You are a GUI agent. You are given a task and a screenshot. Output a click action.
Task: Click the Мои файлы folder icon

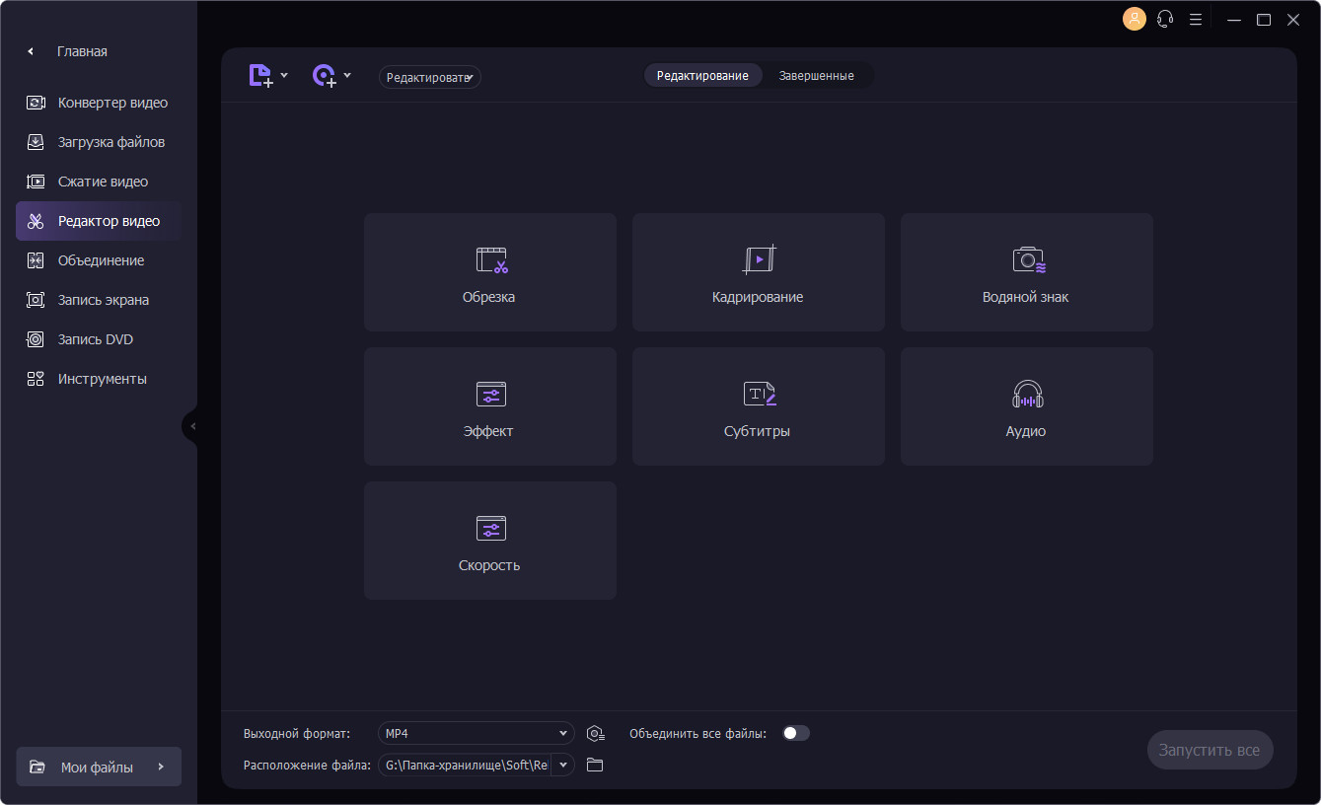click(x=37, y=767)
